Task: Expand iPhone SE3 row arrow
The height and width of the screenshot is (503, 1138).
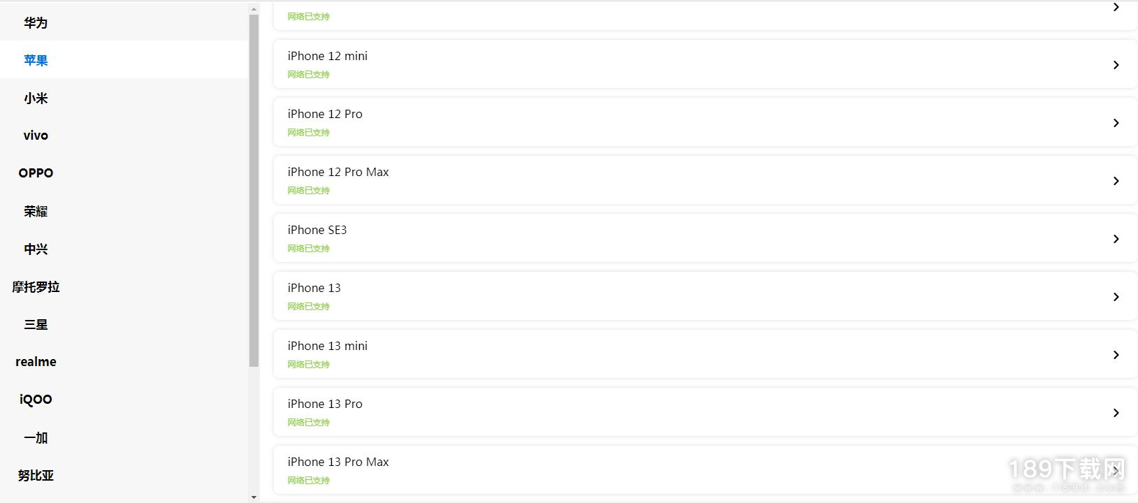Action: coord(1116,239)
